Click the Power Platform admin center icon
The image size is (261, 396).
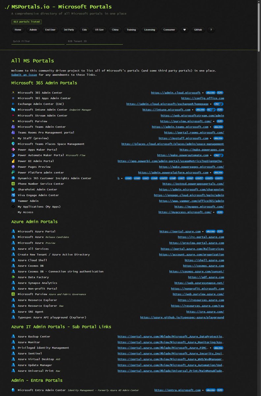[13, 172]
